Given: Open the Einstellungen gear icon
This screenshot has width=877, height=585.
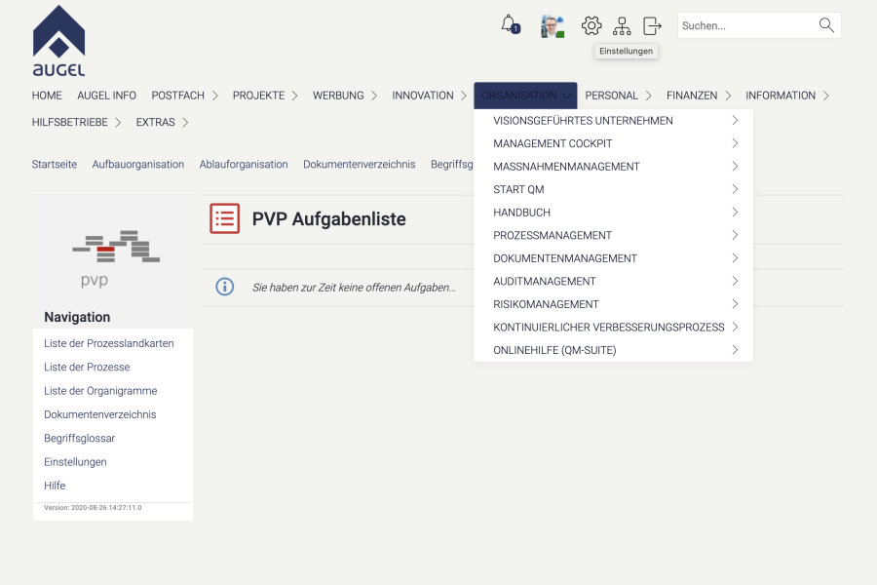Looking at the screenshot, I should [591, 25].
